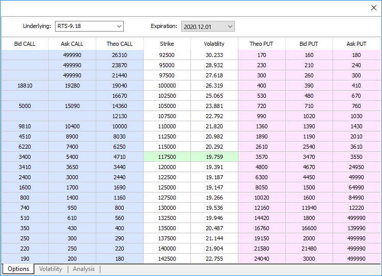The width and height of the screenshot is (382, 276).
Task: Click volatility value 19.147
Action: (x=214, y=187)
